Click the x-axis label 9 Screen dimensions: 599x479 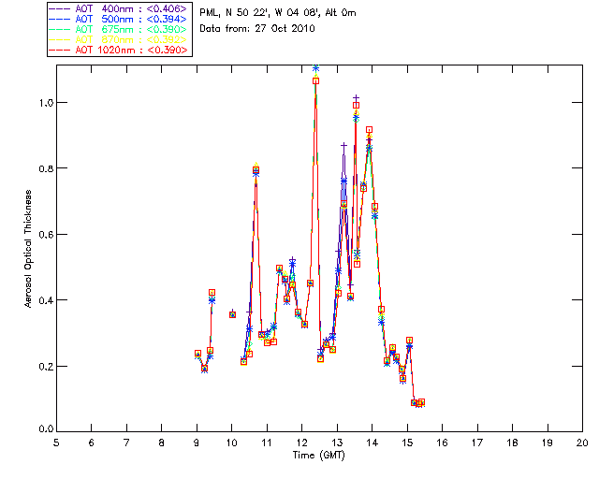pyautogui.click(x=197, y=443)
